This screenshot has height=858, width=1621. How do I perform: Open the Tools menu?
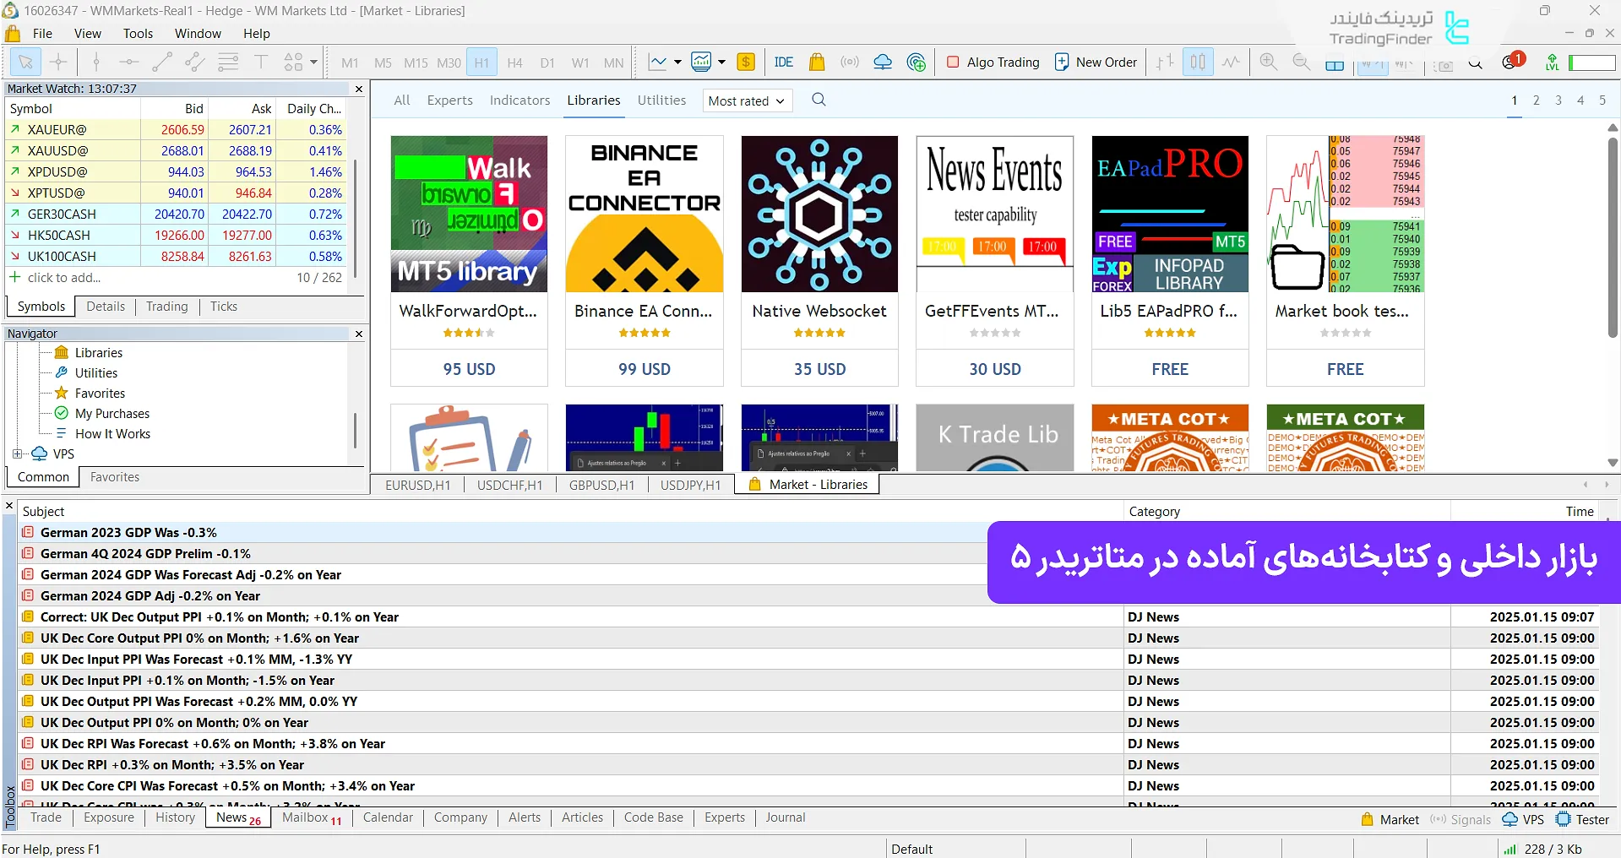point(138,34)
